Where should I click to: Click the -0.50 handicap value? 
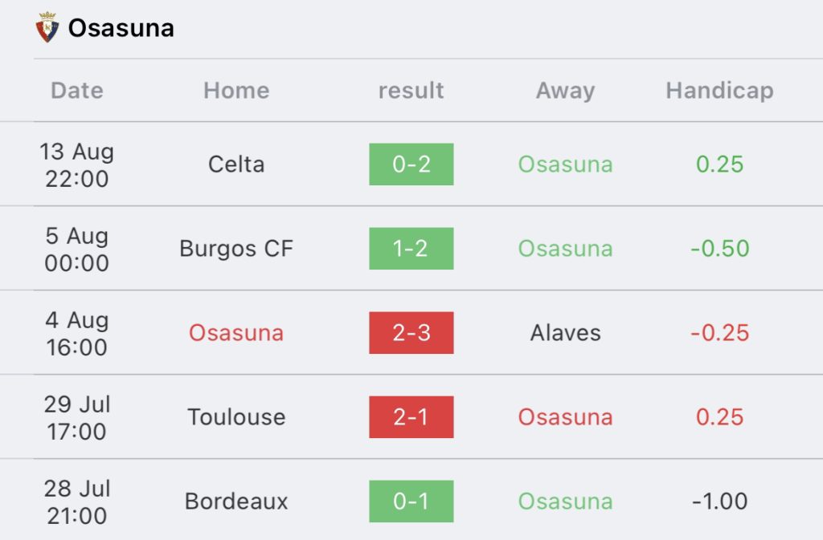(x=719, y=249)
